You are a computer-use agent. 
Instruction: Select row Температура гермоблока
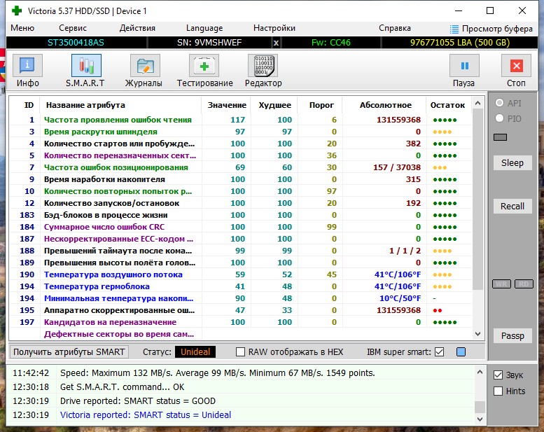click(240, 286)
